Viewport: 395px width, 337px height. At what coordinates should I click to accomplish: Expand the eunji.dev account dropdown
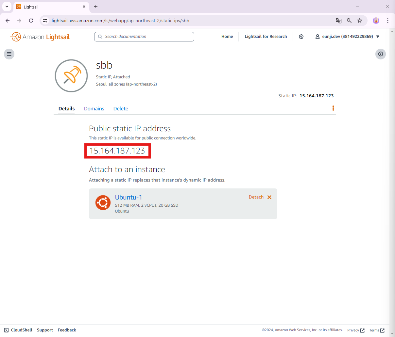coord(347,37)
